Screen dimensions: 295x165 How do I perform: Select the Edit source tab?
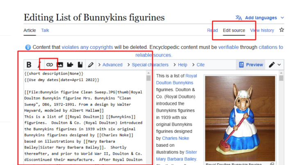coord(234,30)
